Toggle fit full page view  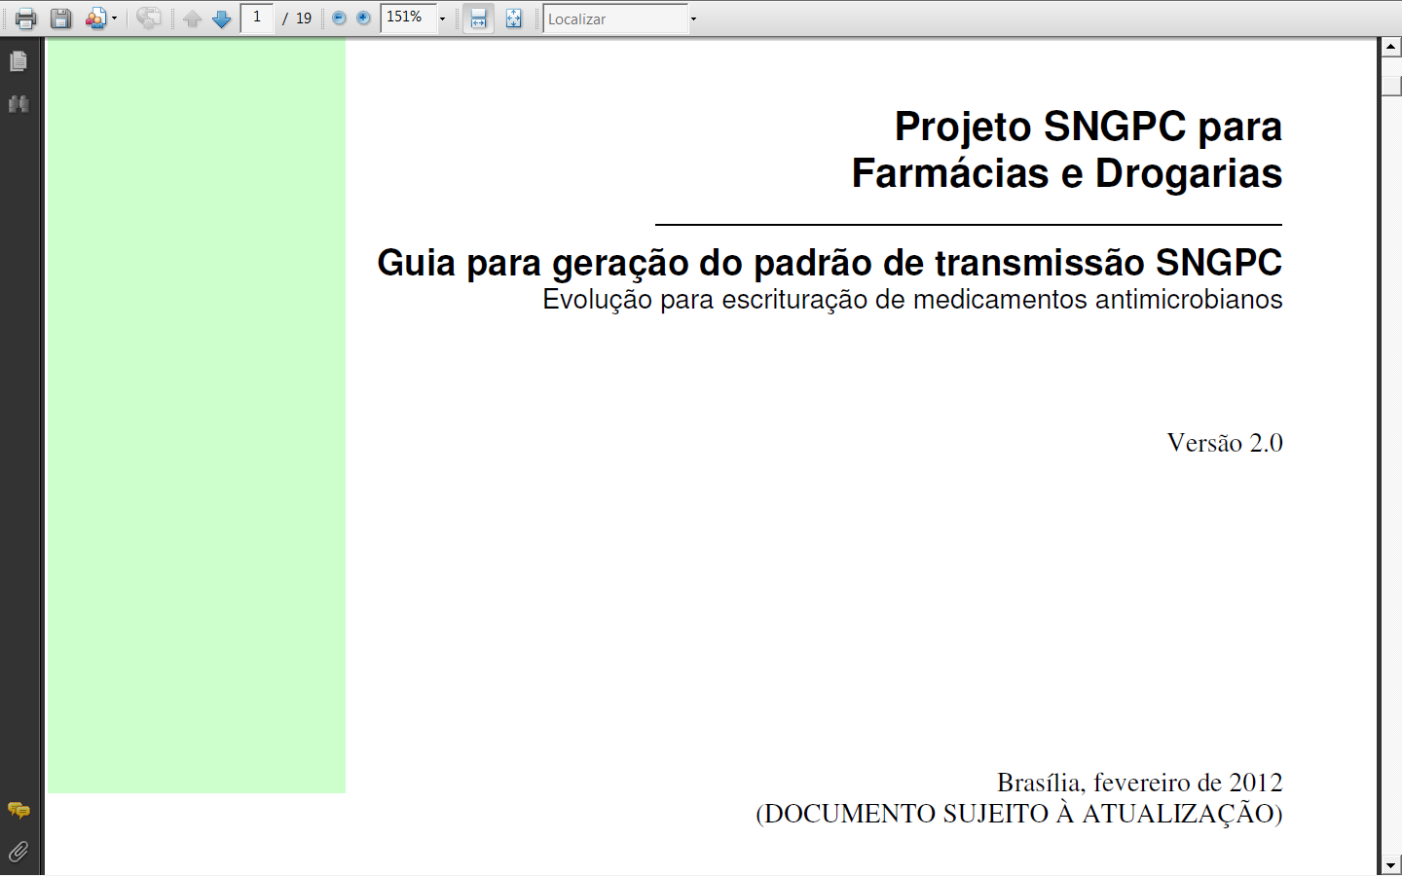(514, 18)
